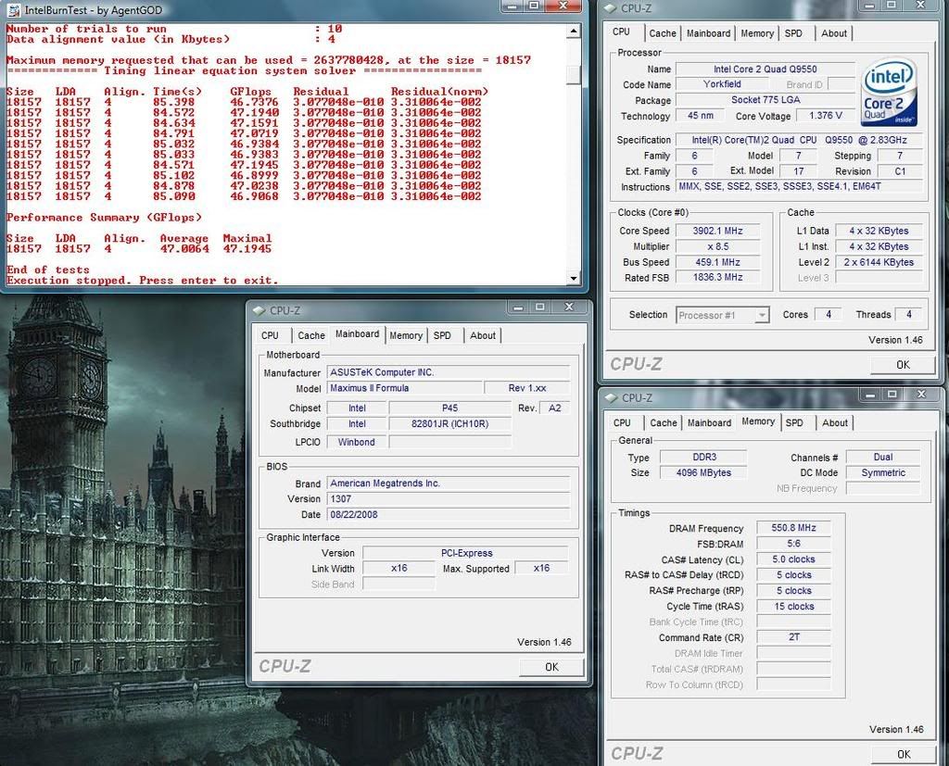Click the BIOS date '08/22/2008'

(449, 514)
